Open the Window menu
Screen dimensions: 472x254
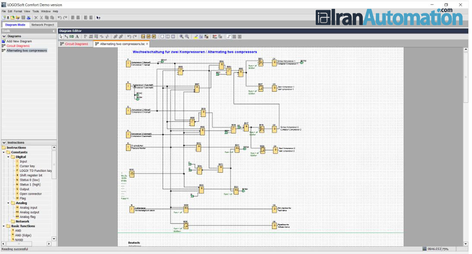[x=46, y=12]
